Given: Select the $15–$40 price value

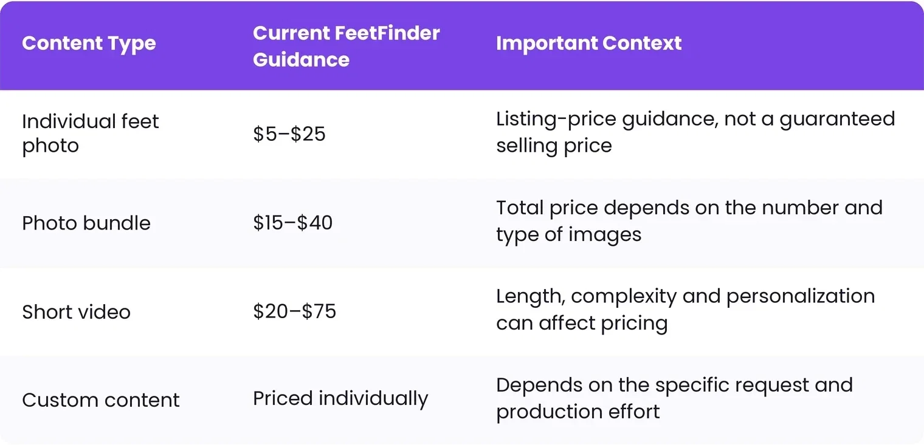Looking at the screenshot, I should pyautogui.click(x=293, y=223).
